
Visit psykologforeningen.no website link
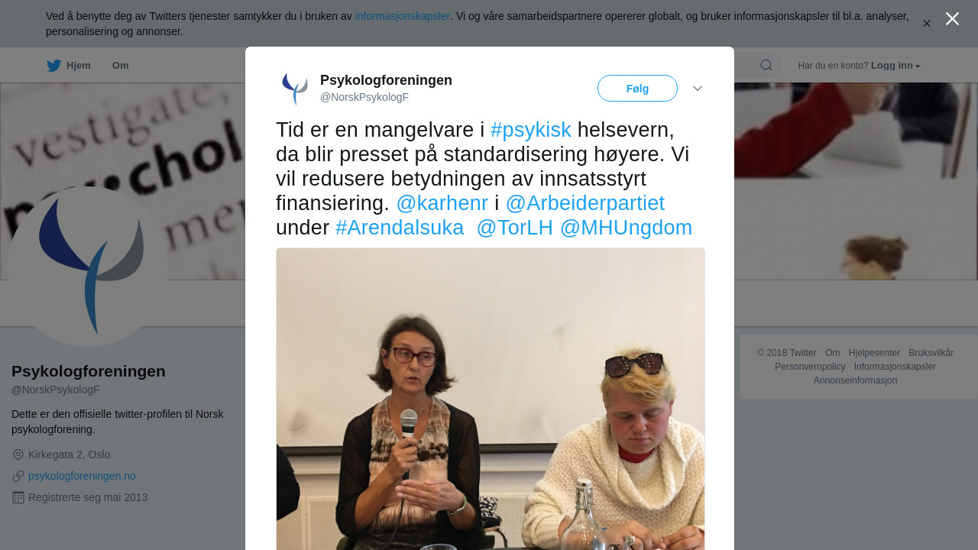tap(82, 476)
